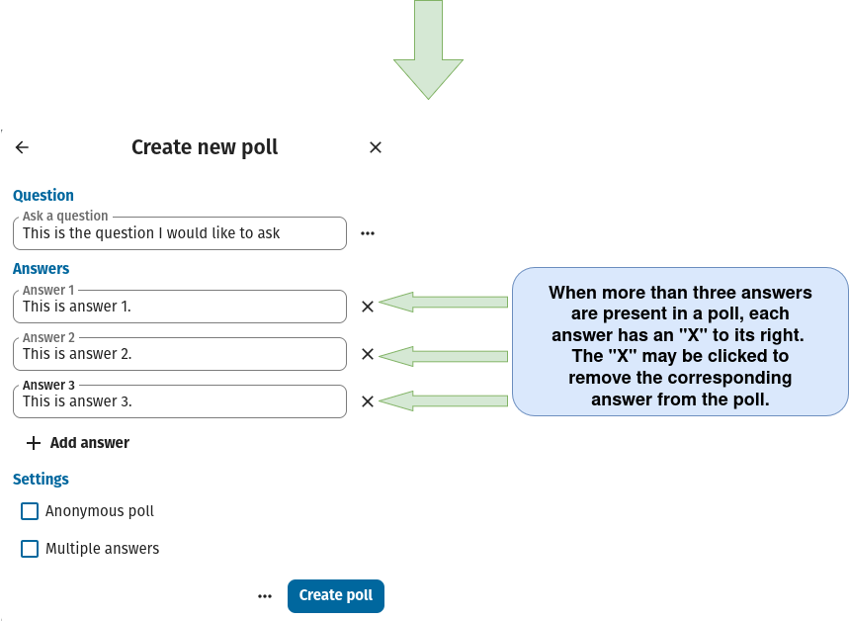
Task: Enable the Anonymous poll checkbox
Action: (x=30, y=511)
